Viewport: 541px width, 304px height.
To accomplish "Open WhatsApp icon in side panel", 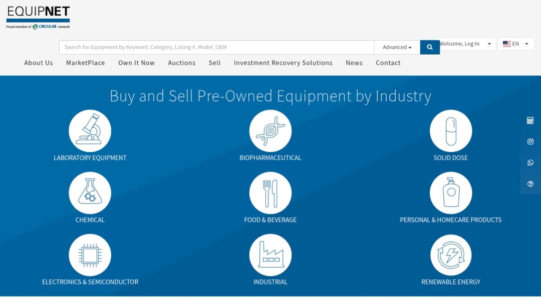I will pos(530,162).
